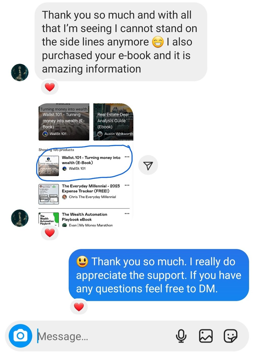Image resolution: width=254 pixels, height=359 pixels.
Task: Select the blue 'Thank you so much' reply bubble
Action: [159, 275]
